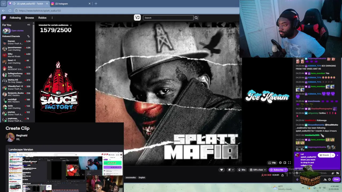The width and height of the screenshot is (342, 192).
Task: Open player settings gear icon
Action: point(280,163)
